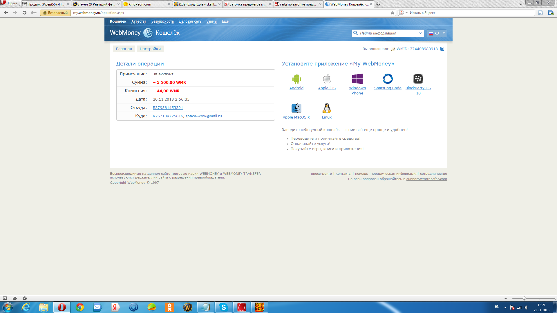
Task: Switch to KingPeon.com browser tab
Action: (147, 4)
